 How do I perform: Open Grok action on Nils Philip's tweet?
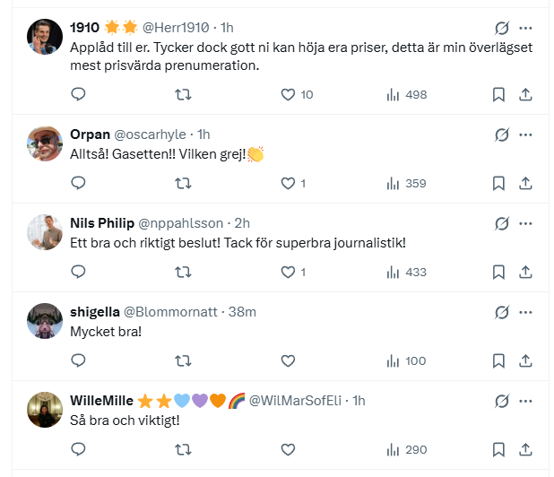click(x=502, y=223)
